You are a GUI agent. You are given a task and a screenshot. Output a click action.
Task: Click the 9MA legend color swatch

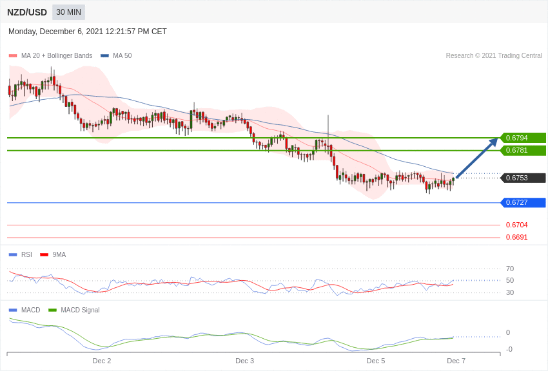[x=44, y=255]
